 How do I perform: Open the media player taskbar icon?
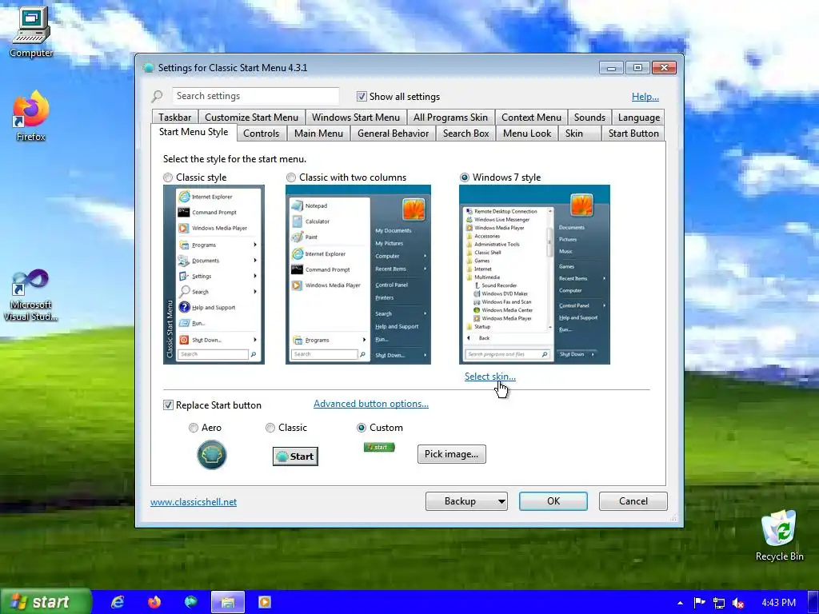(x=265, y=602)
